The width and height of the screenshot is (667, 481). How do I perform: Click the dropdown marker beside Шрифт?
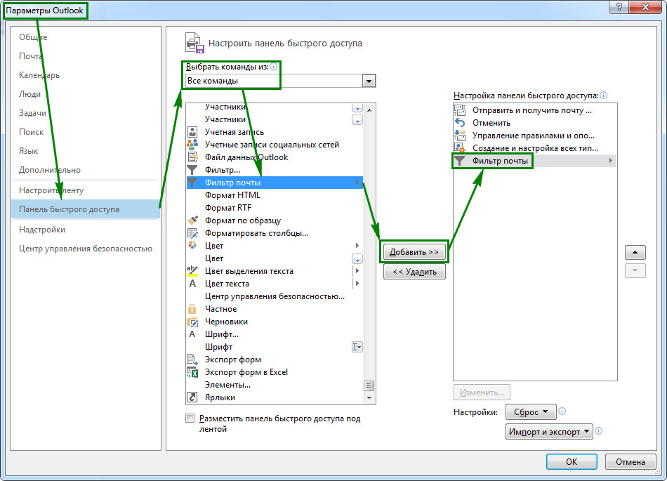click(357, 347)
